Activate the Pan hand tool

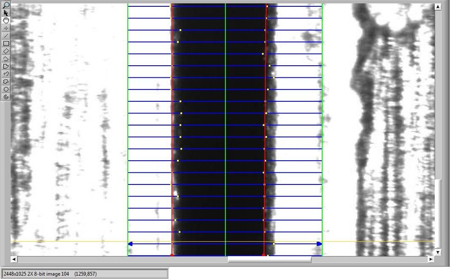(6, 20)
